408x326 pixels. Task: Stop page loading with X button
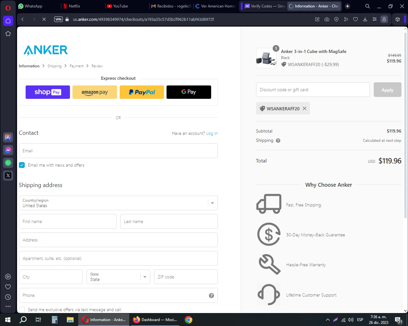click(44, 19)
